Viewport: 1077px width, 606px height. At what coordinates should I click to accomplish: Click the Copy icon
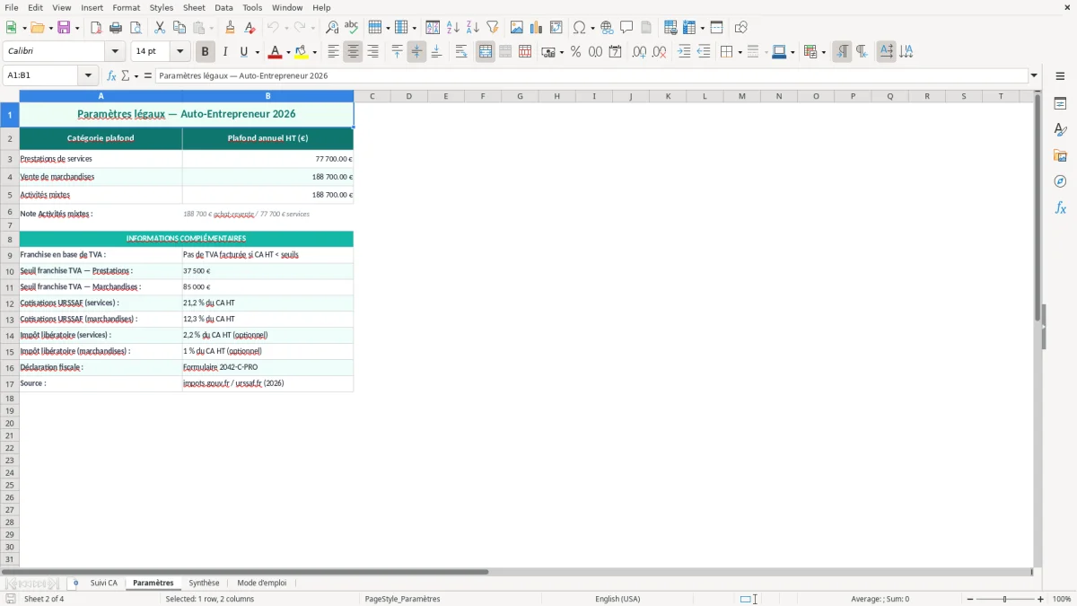(179, 28)
